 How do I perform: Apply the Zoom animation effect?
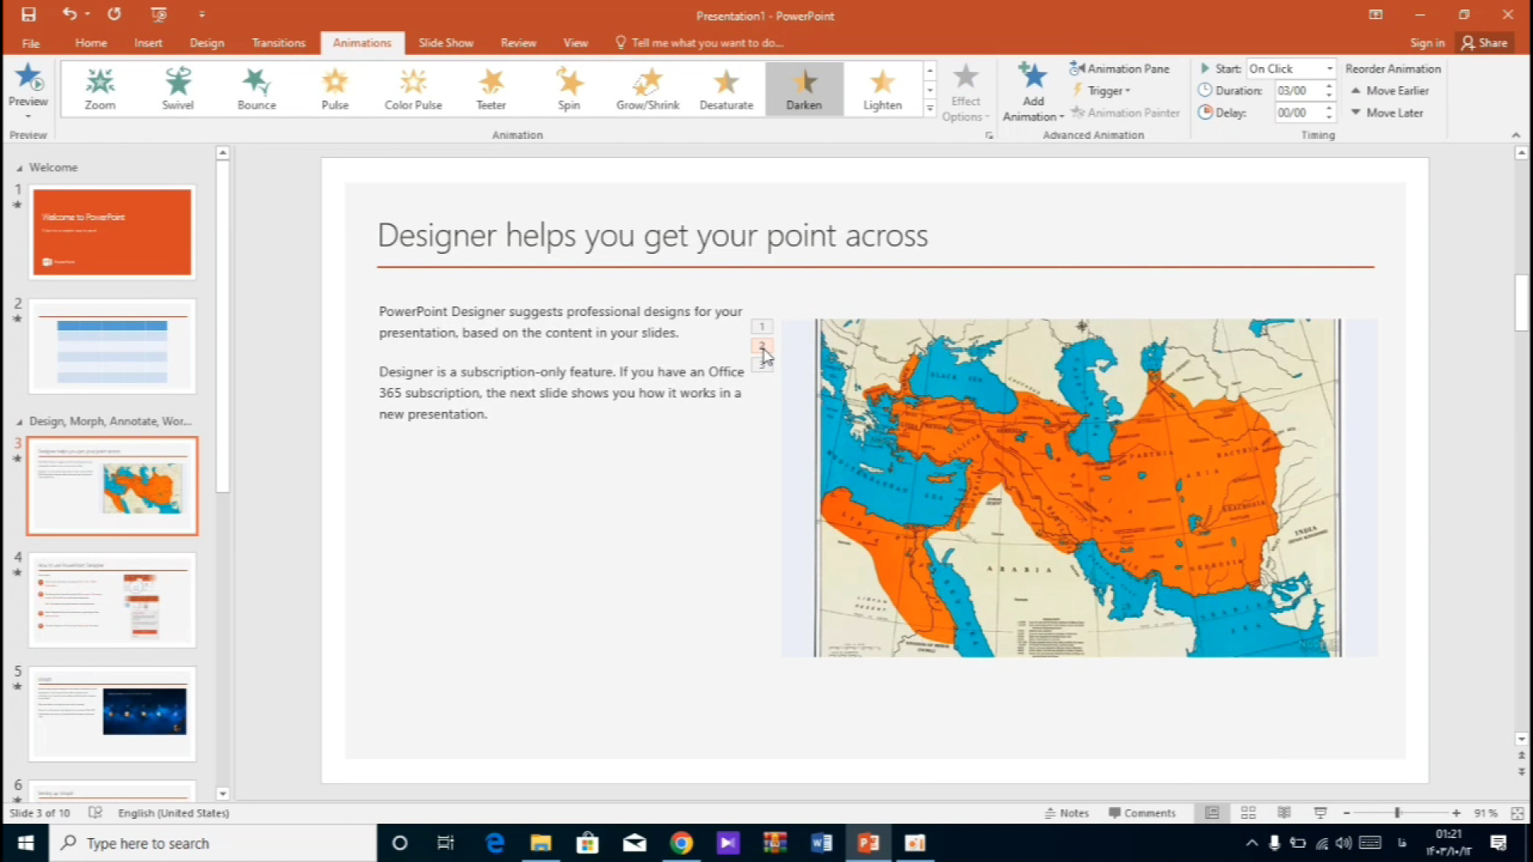(x=100, y=89)
